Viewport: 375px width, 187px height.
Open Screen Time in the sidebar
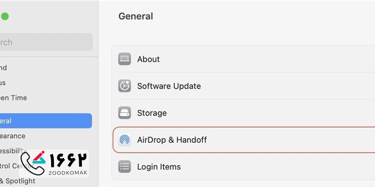click(13, 98)
